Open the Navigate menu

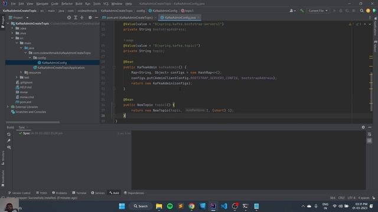tap(42, 4)
